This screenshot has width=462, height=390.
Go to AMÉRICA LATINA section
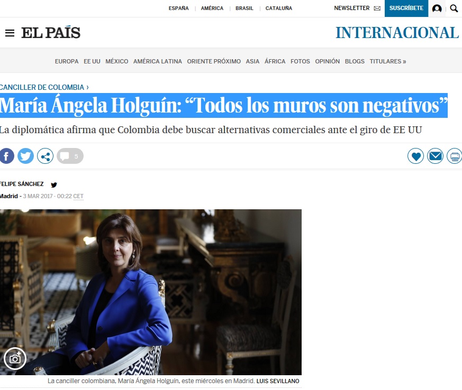[158, 61]
